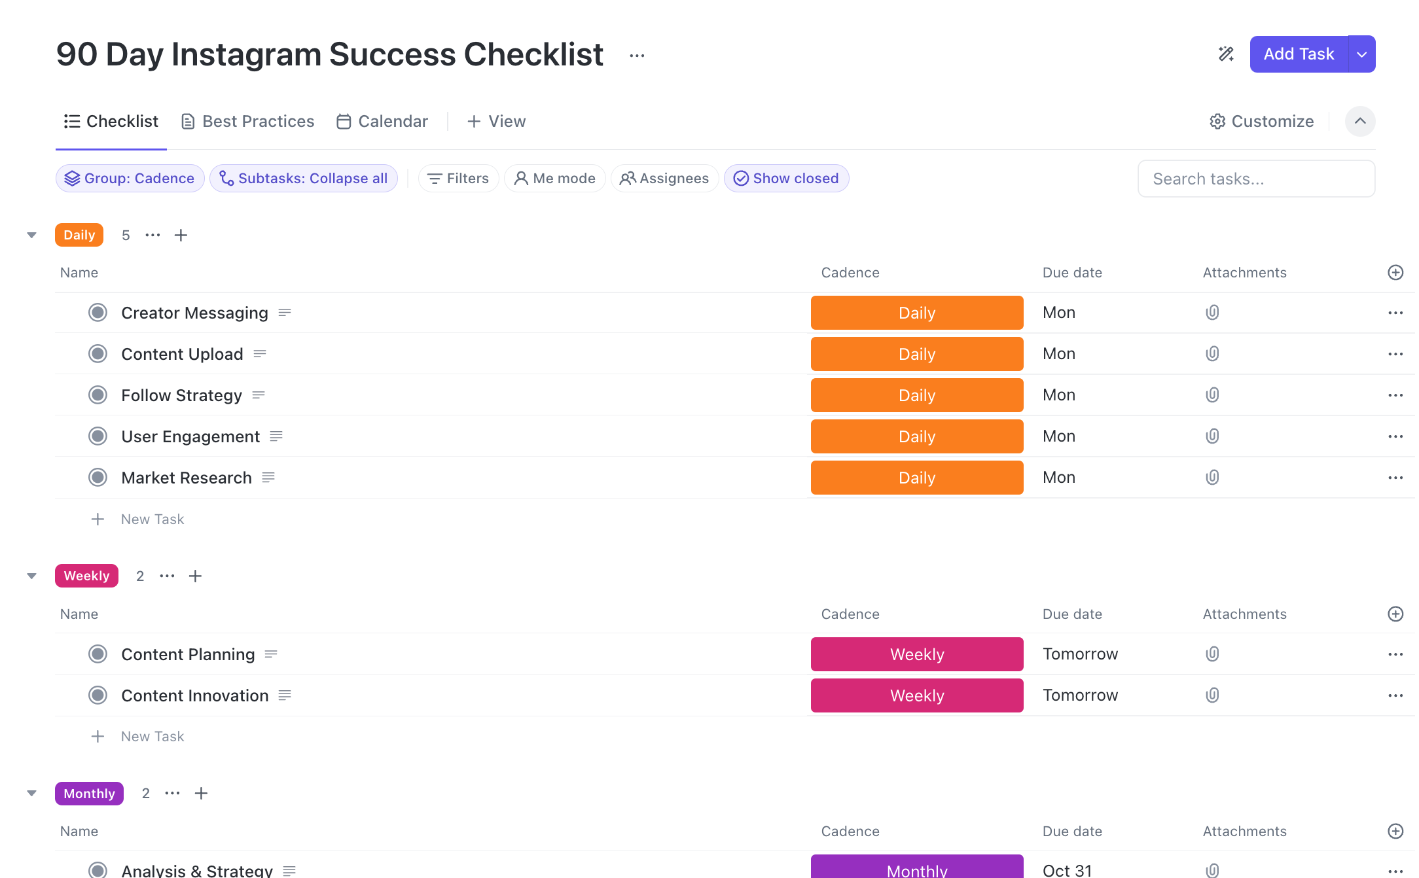This screenshot has width=1419, height=878.
Task: Switch to Best Practices tab
Action: 247,121
